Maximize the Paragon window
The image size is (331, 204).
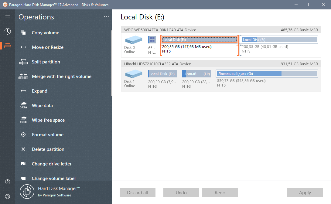[x=310, y=5]
